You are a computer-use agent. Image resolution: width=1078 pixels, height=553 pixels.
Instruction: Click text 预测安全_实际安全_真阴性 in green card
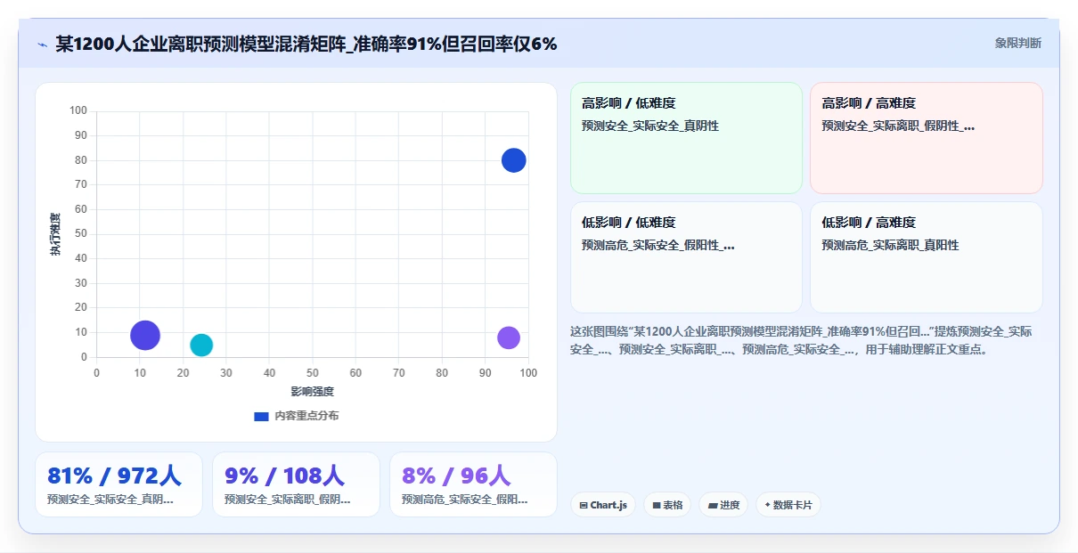pos(650,126)
